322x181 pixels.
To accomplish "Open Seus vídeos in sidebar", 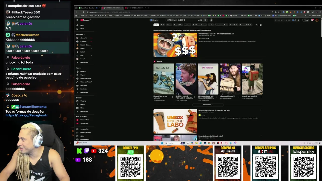I will (x=84, y=85).
